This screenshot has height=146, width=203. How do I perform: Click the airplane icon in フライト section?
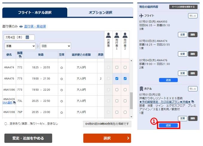click(142, 16)
